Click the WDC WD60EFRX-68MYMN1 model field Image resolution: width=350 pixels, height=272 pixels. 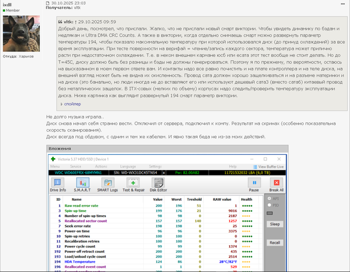click(78, 173)
